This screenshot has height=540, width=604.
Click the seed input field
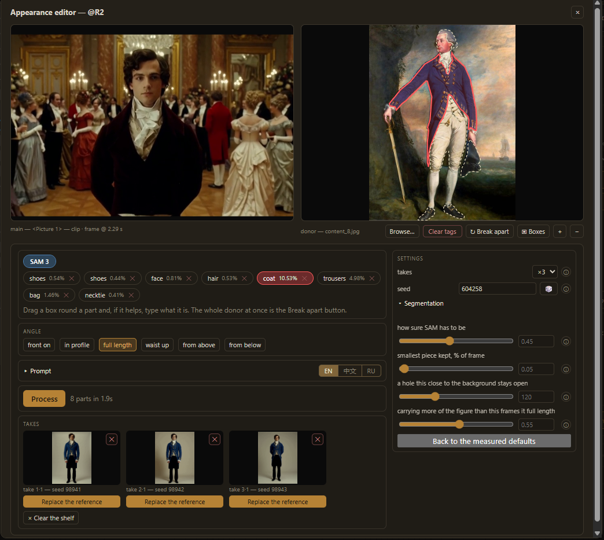pos(498,289)
